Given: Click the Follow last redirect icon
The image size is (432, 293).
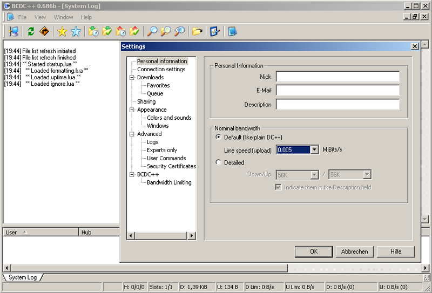Looking at the screenshot, I should 44,31.
